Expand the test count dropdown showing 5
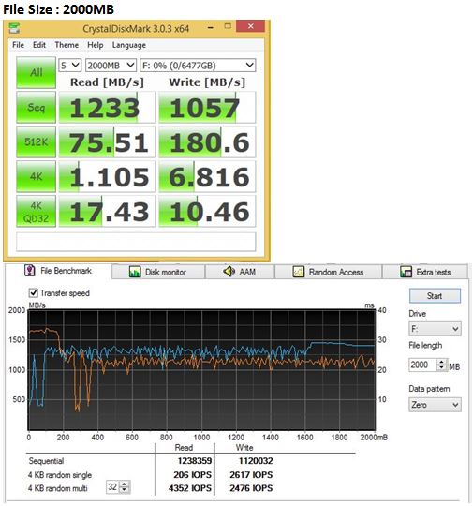Viewport: 473px width, 506px height. [69, 66]
